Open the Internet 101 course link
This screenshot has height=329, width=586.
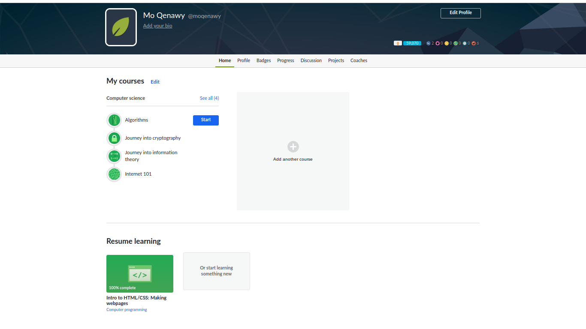[x=138, y=174]
